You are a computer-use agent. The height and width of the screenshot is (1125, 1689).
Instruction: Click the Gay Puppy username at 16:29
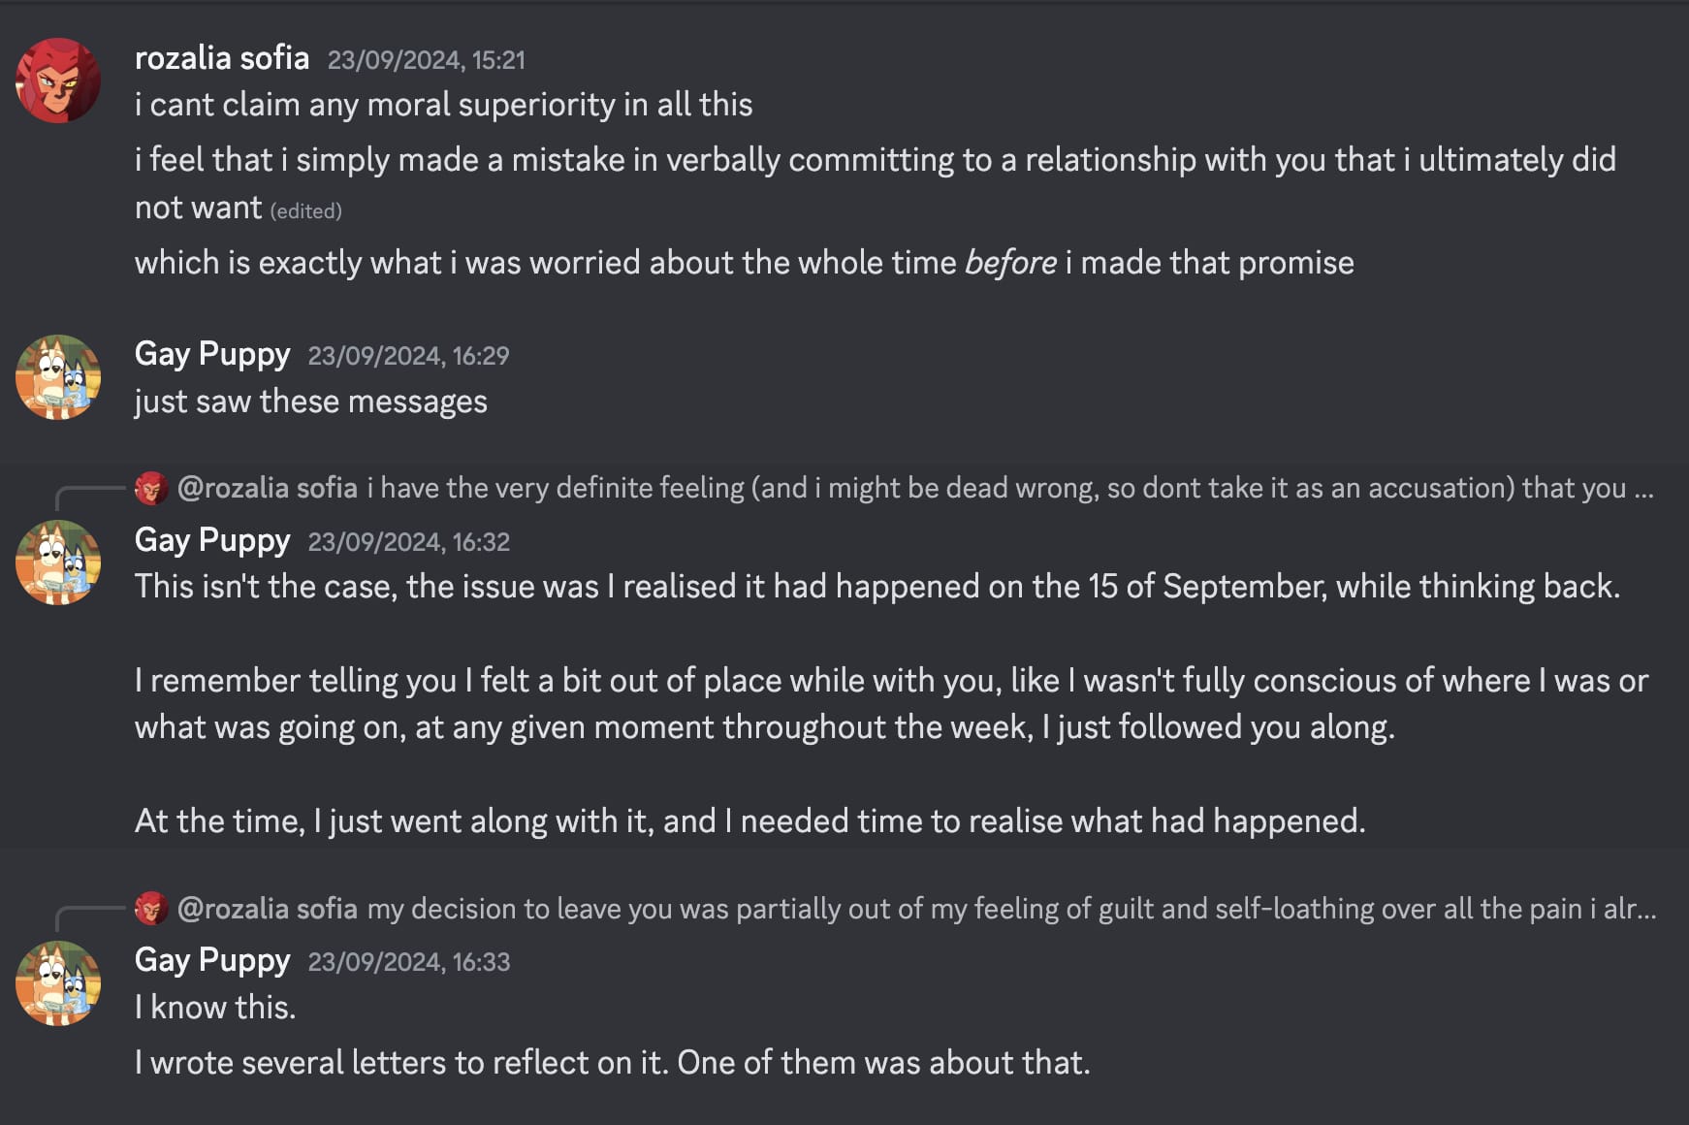click(x=209, y=354)
